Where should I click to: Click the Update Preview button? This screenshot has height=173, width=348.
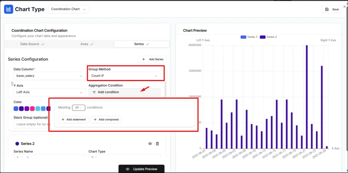pyautogui.click(x=142, y=169)
